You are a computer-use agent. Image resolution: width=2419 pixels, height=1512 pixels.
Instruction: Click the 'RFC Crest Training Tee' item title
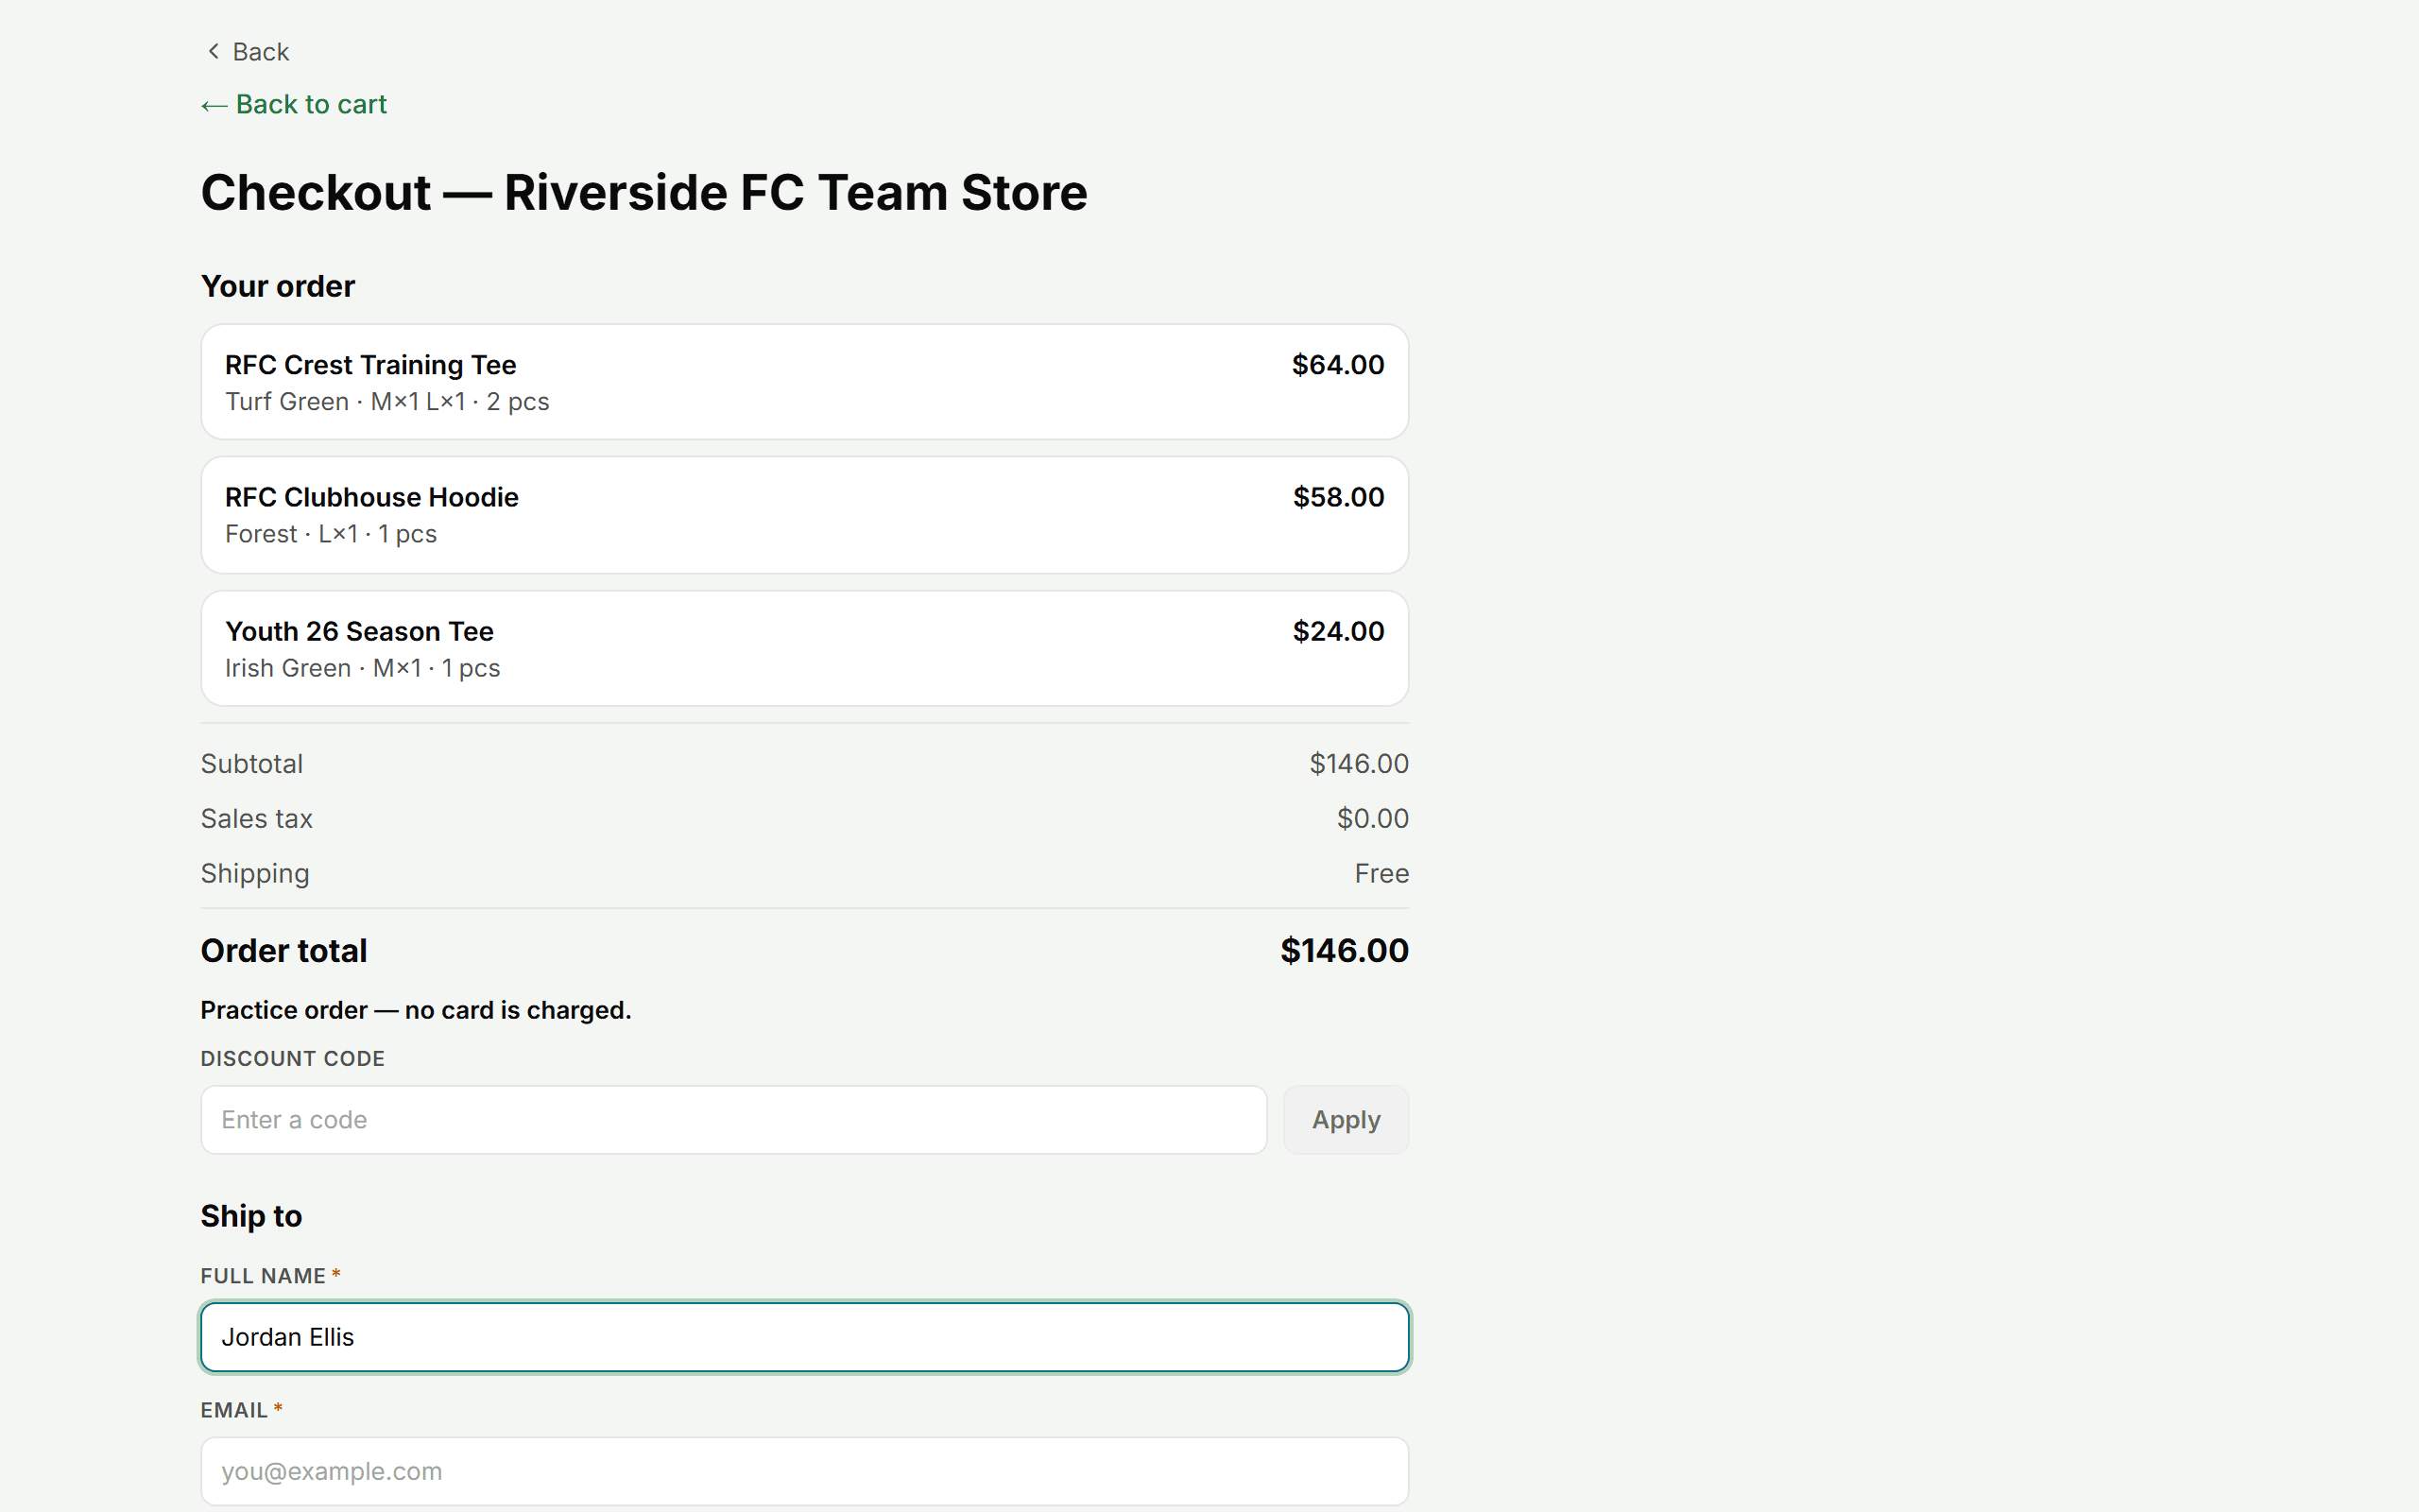click(370, 365)
